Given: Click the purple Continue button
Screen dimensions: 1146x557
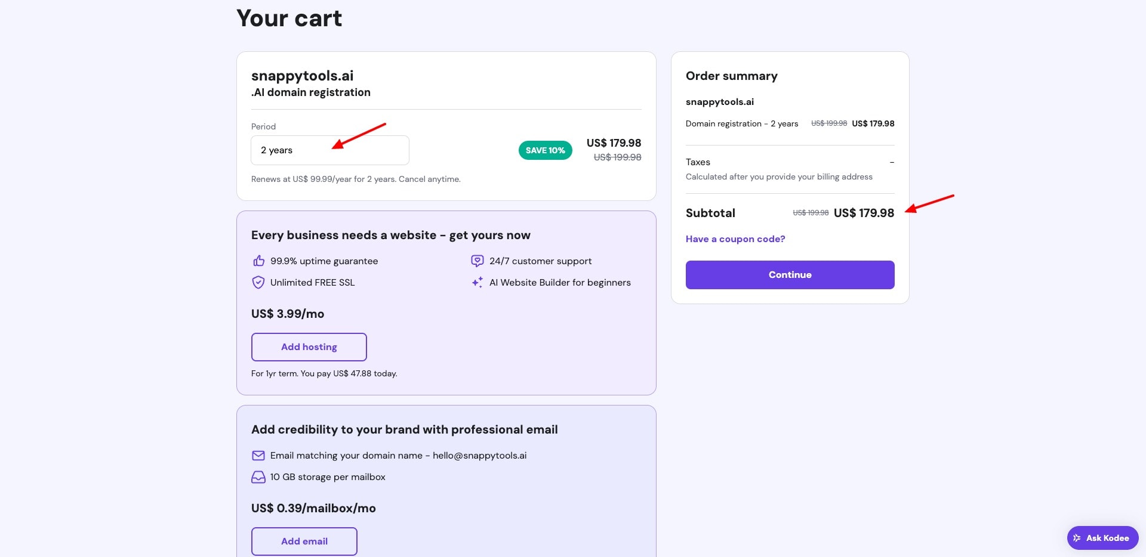Looking at the screenshot, I should coord(790,275).
